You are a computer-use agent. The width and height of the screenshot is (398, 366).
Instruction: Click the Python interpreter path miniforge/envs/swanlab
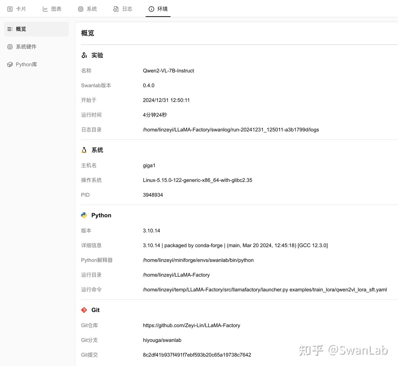[198, 260]
